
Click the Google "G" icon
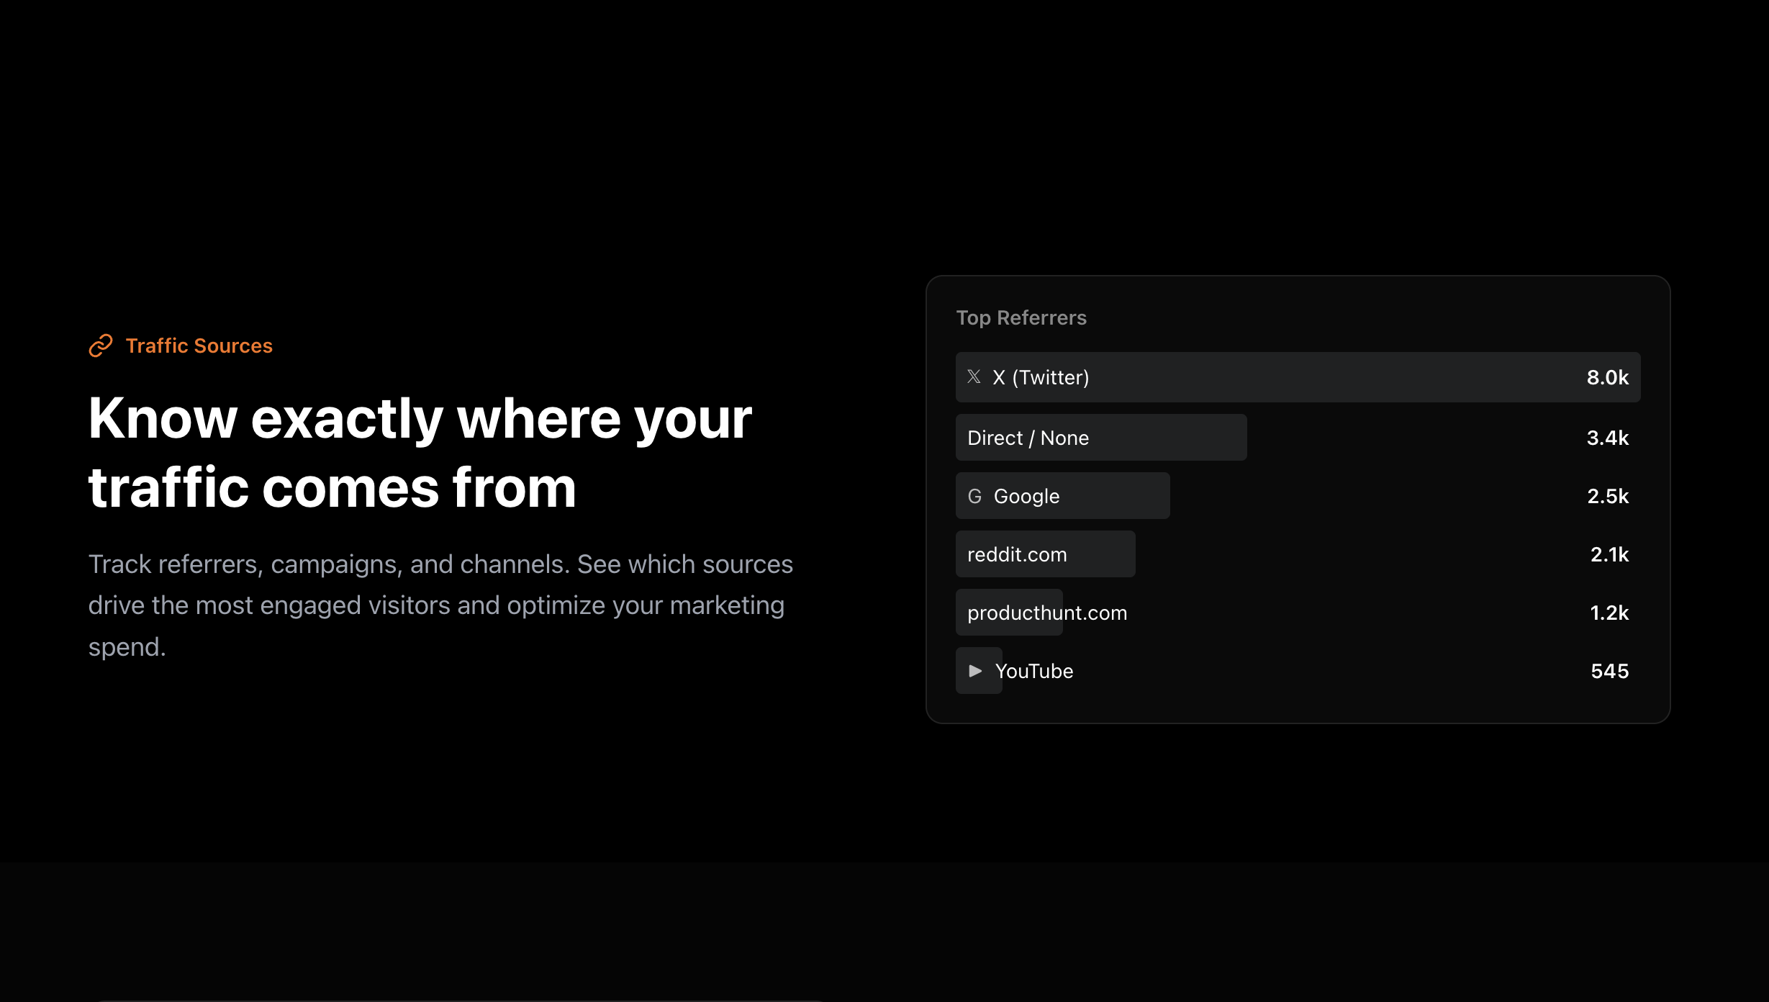point(975,495)
